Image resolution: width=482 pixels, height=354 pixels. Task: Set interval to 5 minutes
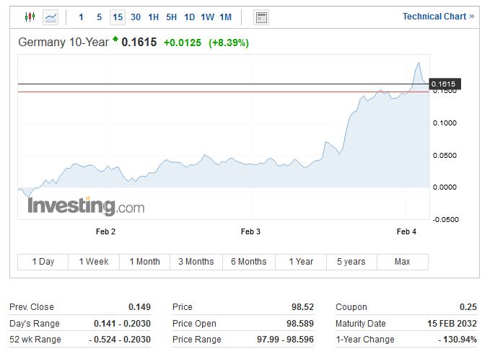click(100, 17)
